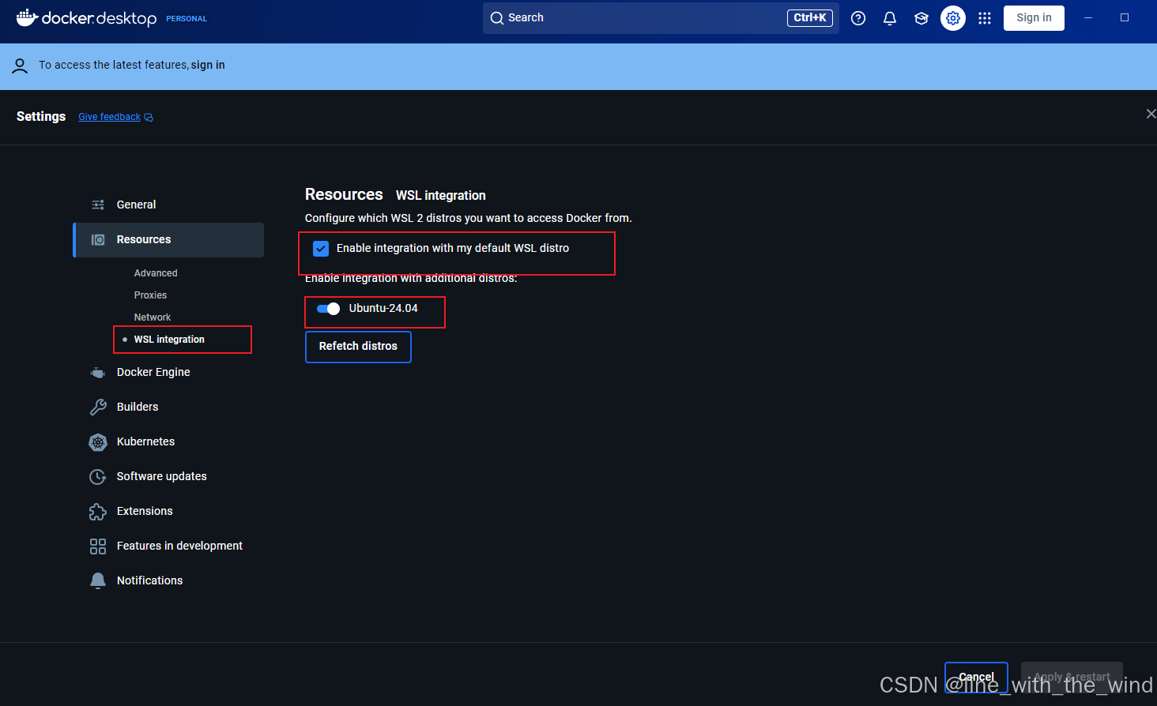Click the Refetch distros button
The height and width of the screenshot is (706, 1157).
coord(358,347)
